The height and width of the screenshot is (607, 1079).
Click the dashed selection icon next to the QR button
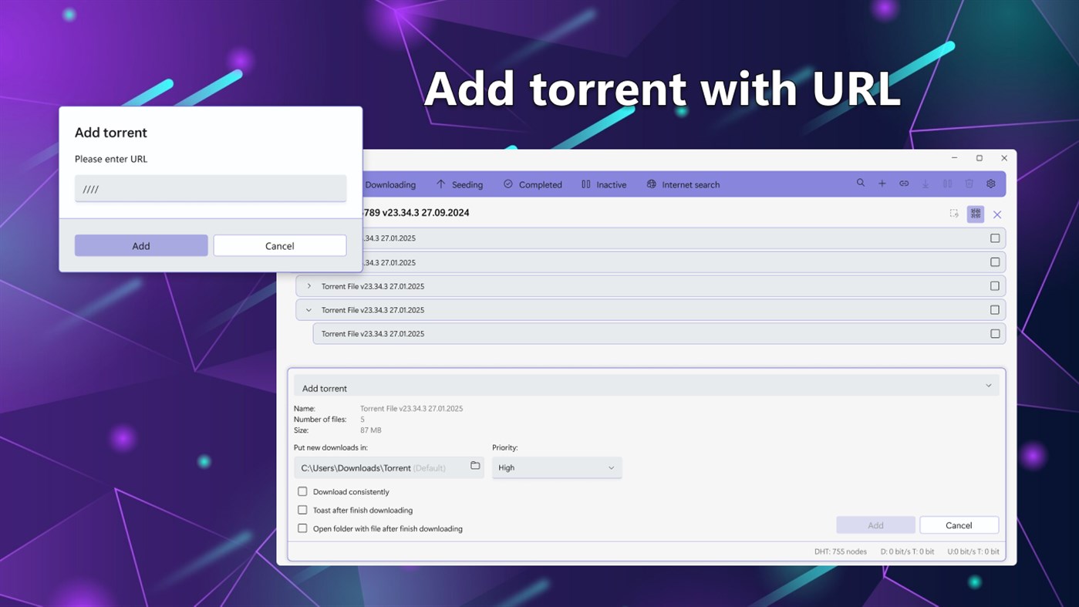[x=953, y=214]
